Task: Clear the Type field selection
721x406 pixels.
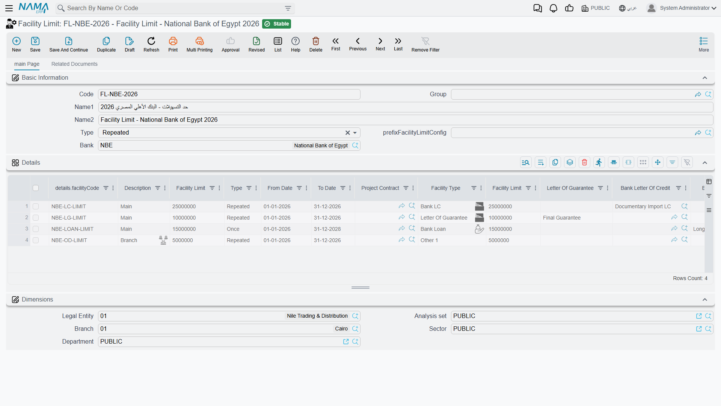Action: coord(348,133)
